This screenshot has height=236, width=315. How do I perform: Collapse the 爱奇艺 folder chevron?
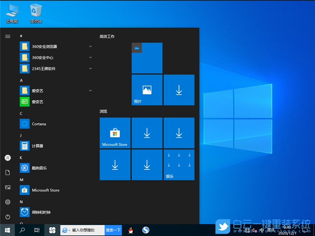(x=90, y=90)
